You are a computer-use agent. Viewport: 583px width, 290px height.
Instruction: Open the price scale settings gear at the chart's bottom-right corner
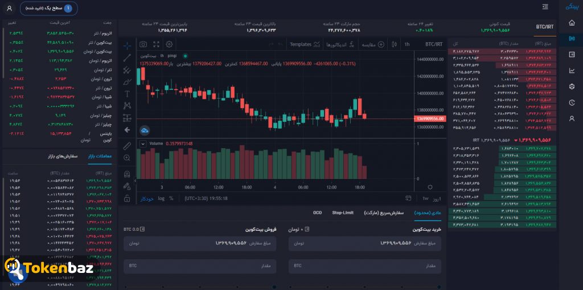tap(430, 187)
